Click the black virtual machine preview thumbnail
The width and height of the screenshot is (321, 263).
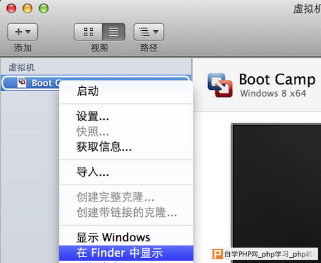pyautogui.click(x=276, y=193)
